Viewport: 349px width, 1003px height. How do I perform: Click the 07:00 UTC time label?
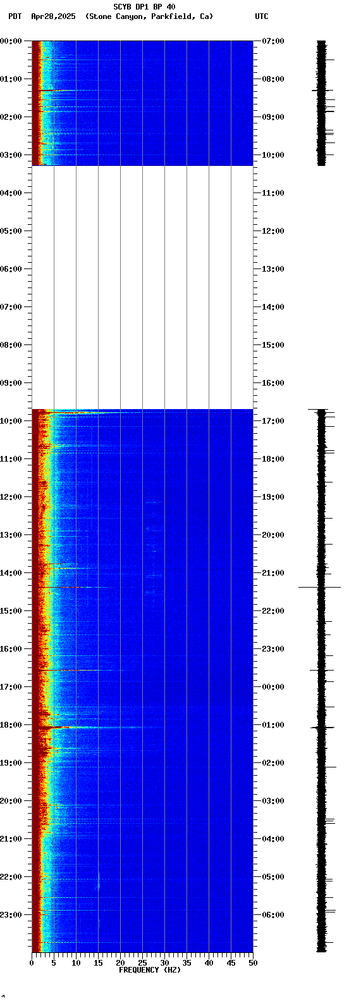click(x=273, y=41)
